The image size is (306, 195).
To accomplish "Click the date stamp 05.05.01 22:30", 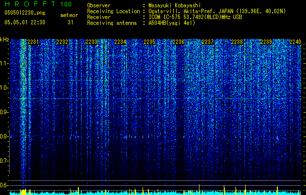I will point(25,22).
